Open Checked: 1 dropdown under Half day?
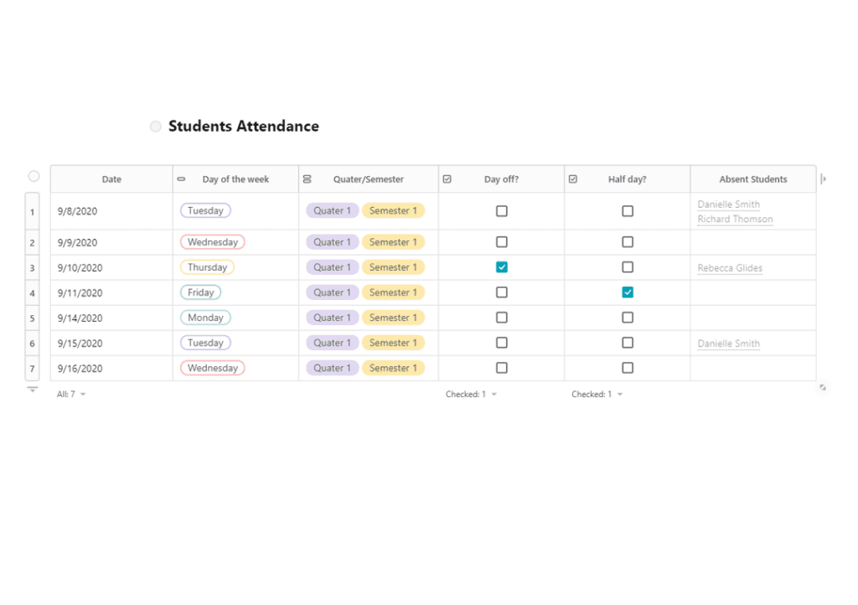The height and width of the screenshot is (605, 858). [597, 394]
